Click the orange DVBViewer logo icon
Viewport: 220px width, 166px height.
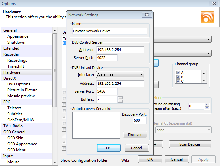coord(207,17)
